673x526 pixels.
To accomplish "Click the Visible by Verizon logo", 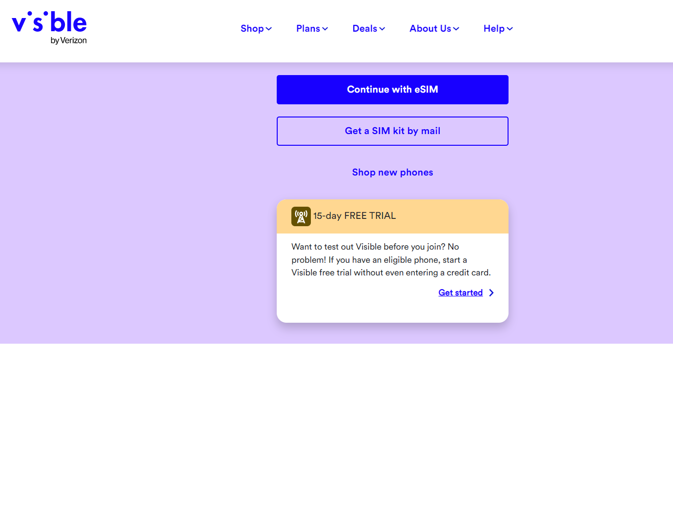I will [x=49, y=28].
